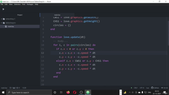Change CRLF line ending setting
169x95 pixels.
135,88
